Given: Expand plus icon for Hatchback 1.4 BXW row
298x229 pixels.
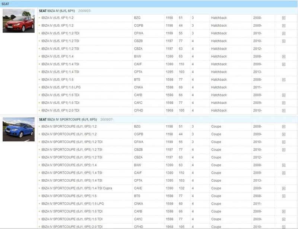Looking at the screenshot, I should pos(283,57).
